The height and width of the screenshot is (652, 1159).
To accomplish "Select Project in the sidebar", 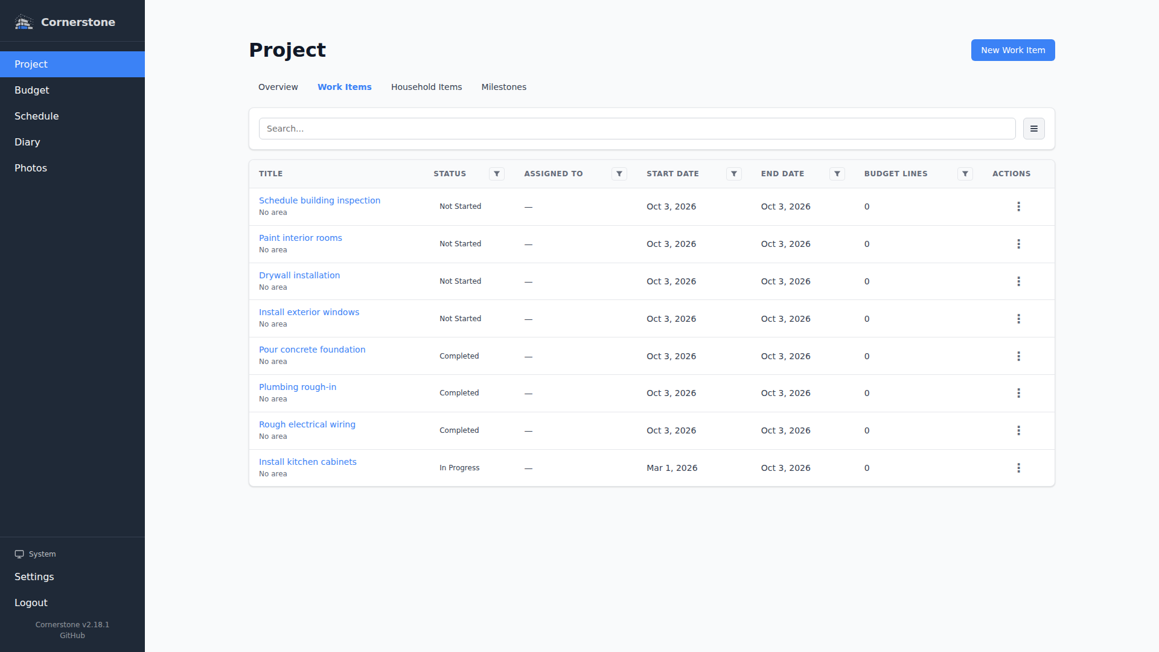I will pyautogui.click(x=72, y=64).
